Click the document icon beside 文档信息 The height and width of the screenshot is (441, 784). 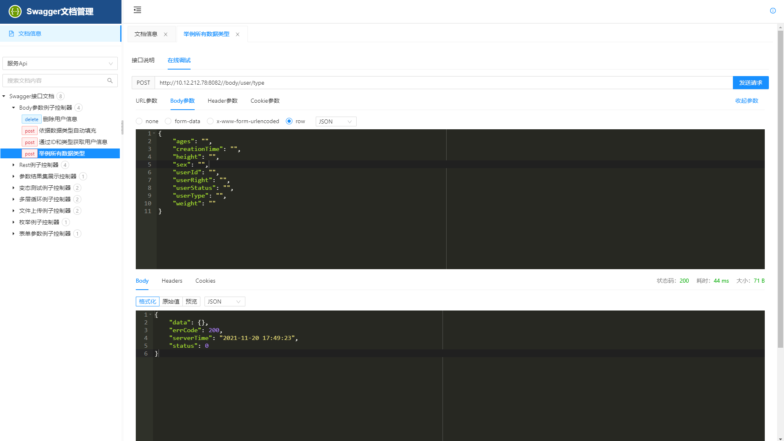[x=11, y=34]
